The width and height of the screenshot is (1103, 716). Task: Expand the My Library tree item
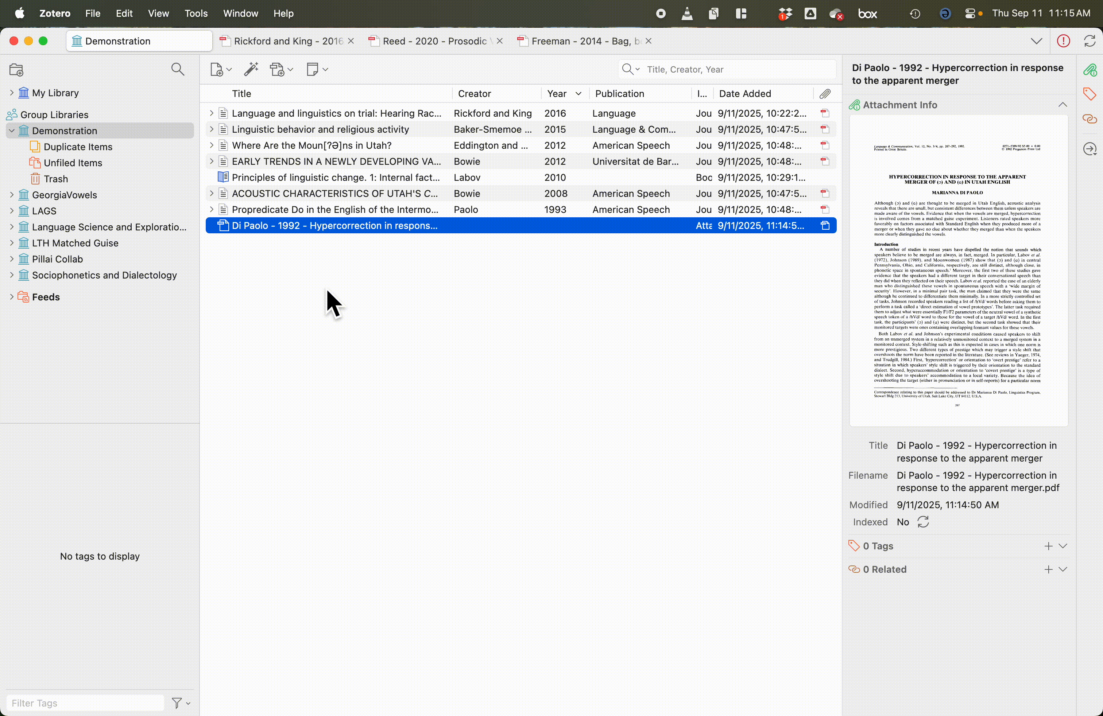coord(12,93)
